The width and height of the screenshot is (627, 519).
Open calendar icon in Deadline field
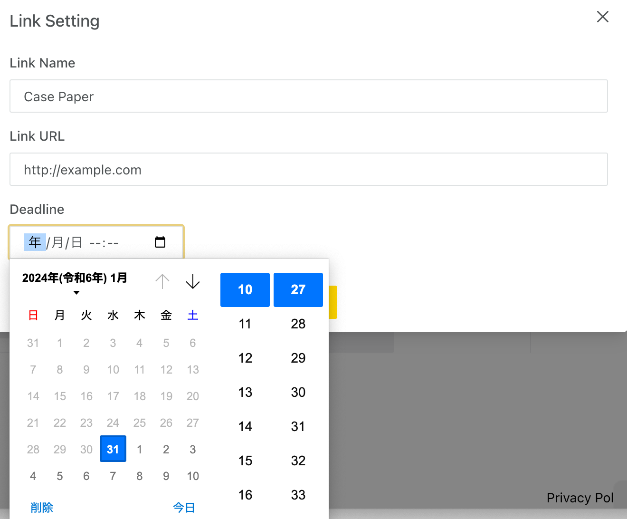pyautogui.click(x=160, y=242)
